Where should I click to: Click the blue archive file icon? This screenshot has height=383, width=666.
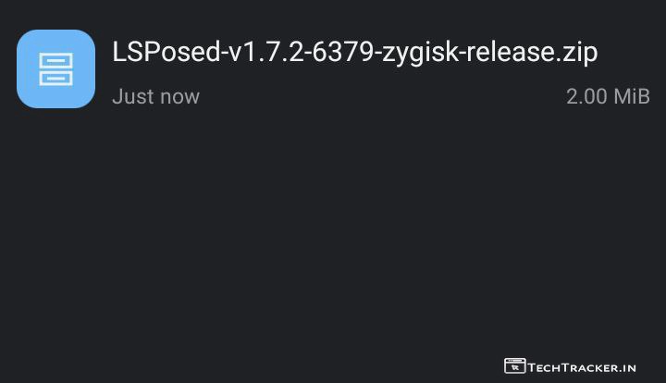coord(55,68)
